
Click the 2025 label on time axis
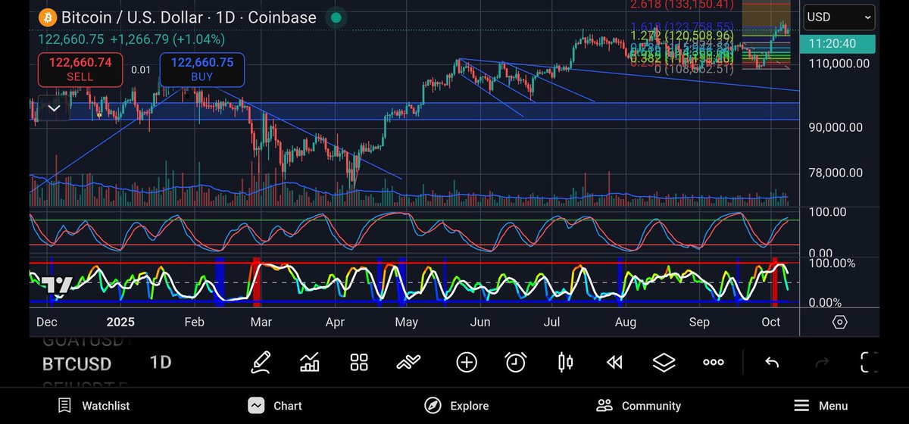(120, 322)
